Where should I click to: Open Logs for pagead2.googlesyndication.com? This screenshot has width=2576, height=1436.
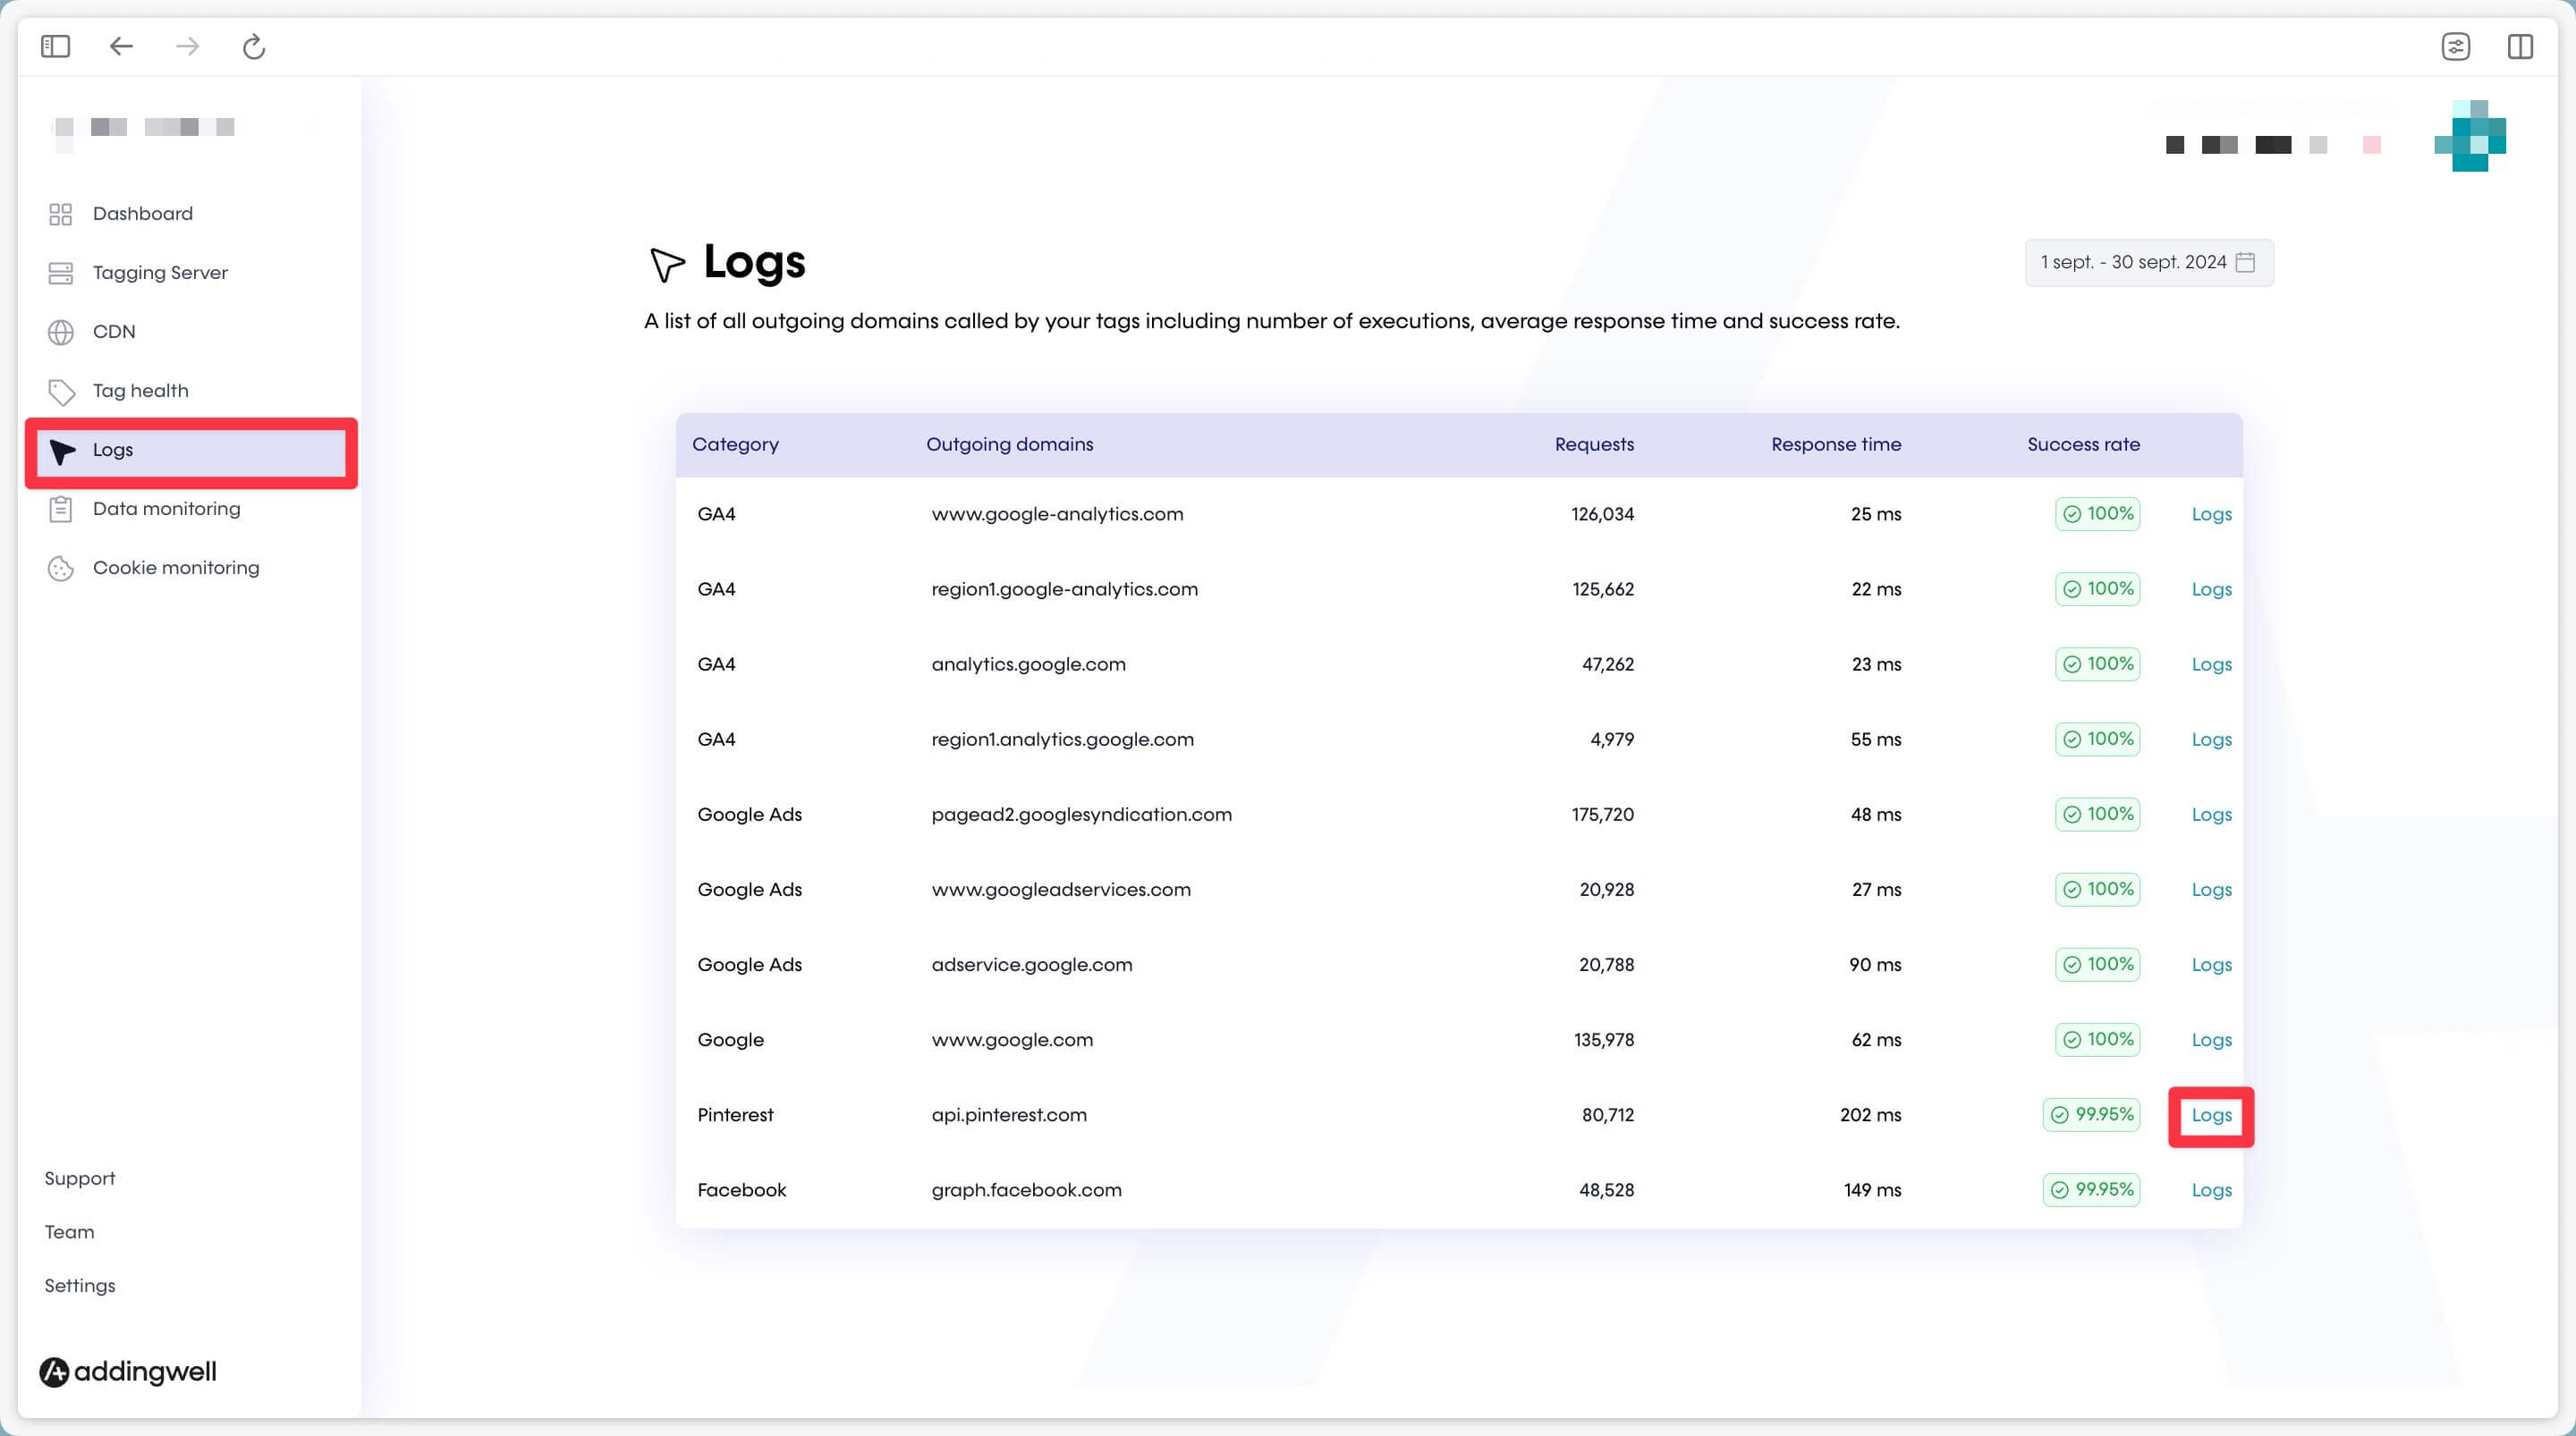click(2211, 814)
